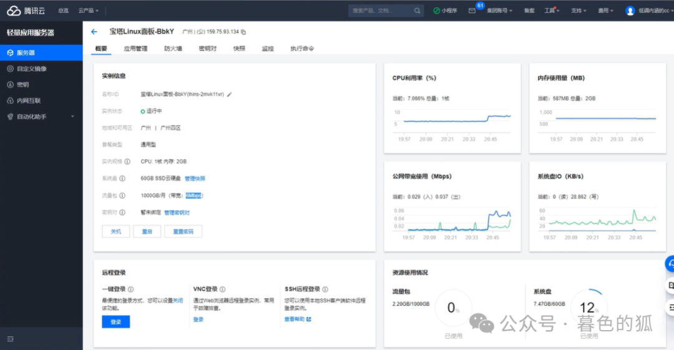Open the 费用 dropdown in the top bar
674x350 pixels.
coord(605,11)
